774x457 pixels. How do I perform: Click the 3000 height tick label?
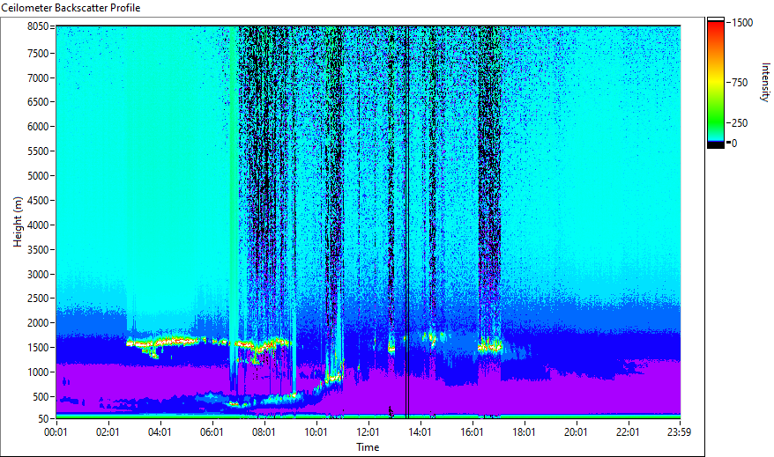tap(38, 275)
